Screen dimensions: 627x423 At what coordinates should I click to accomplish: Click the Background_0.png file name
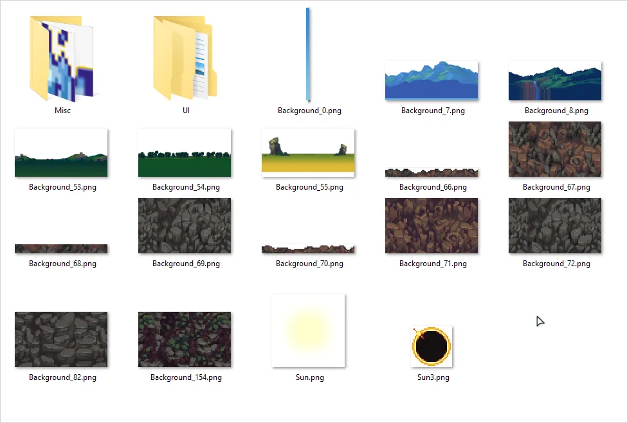309,111
